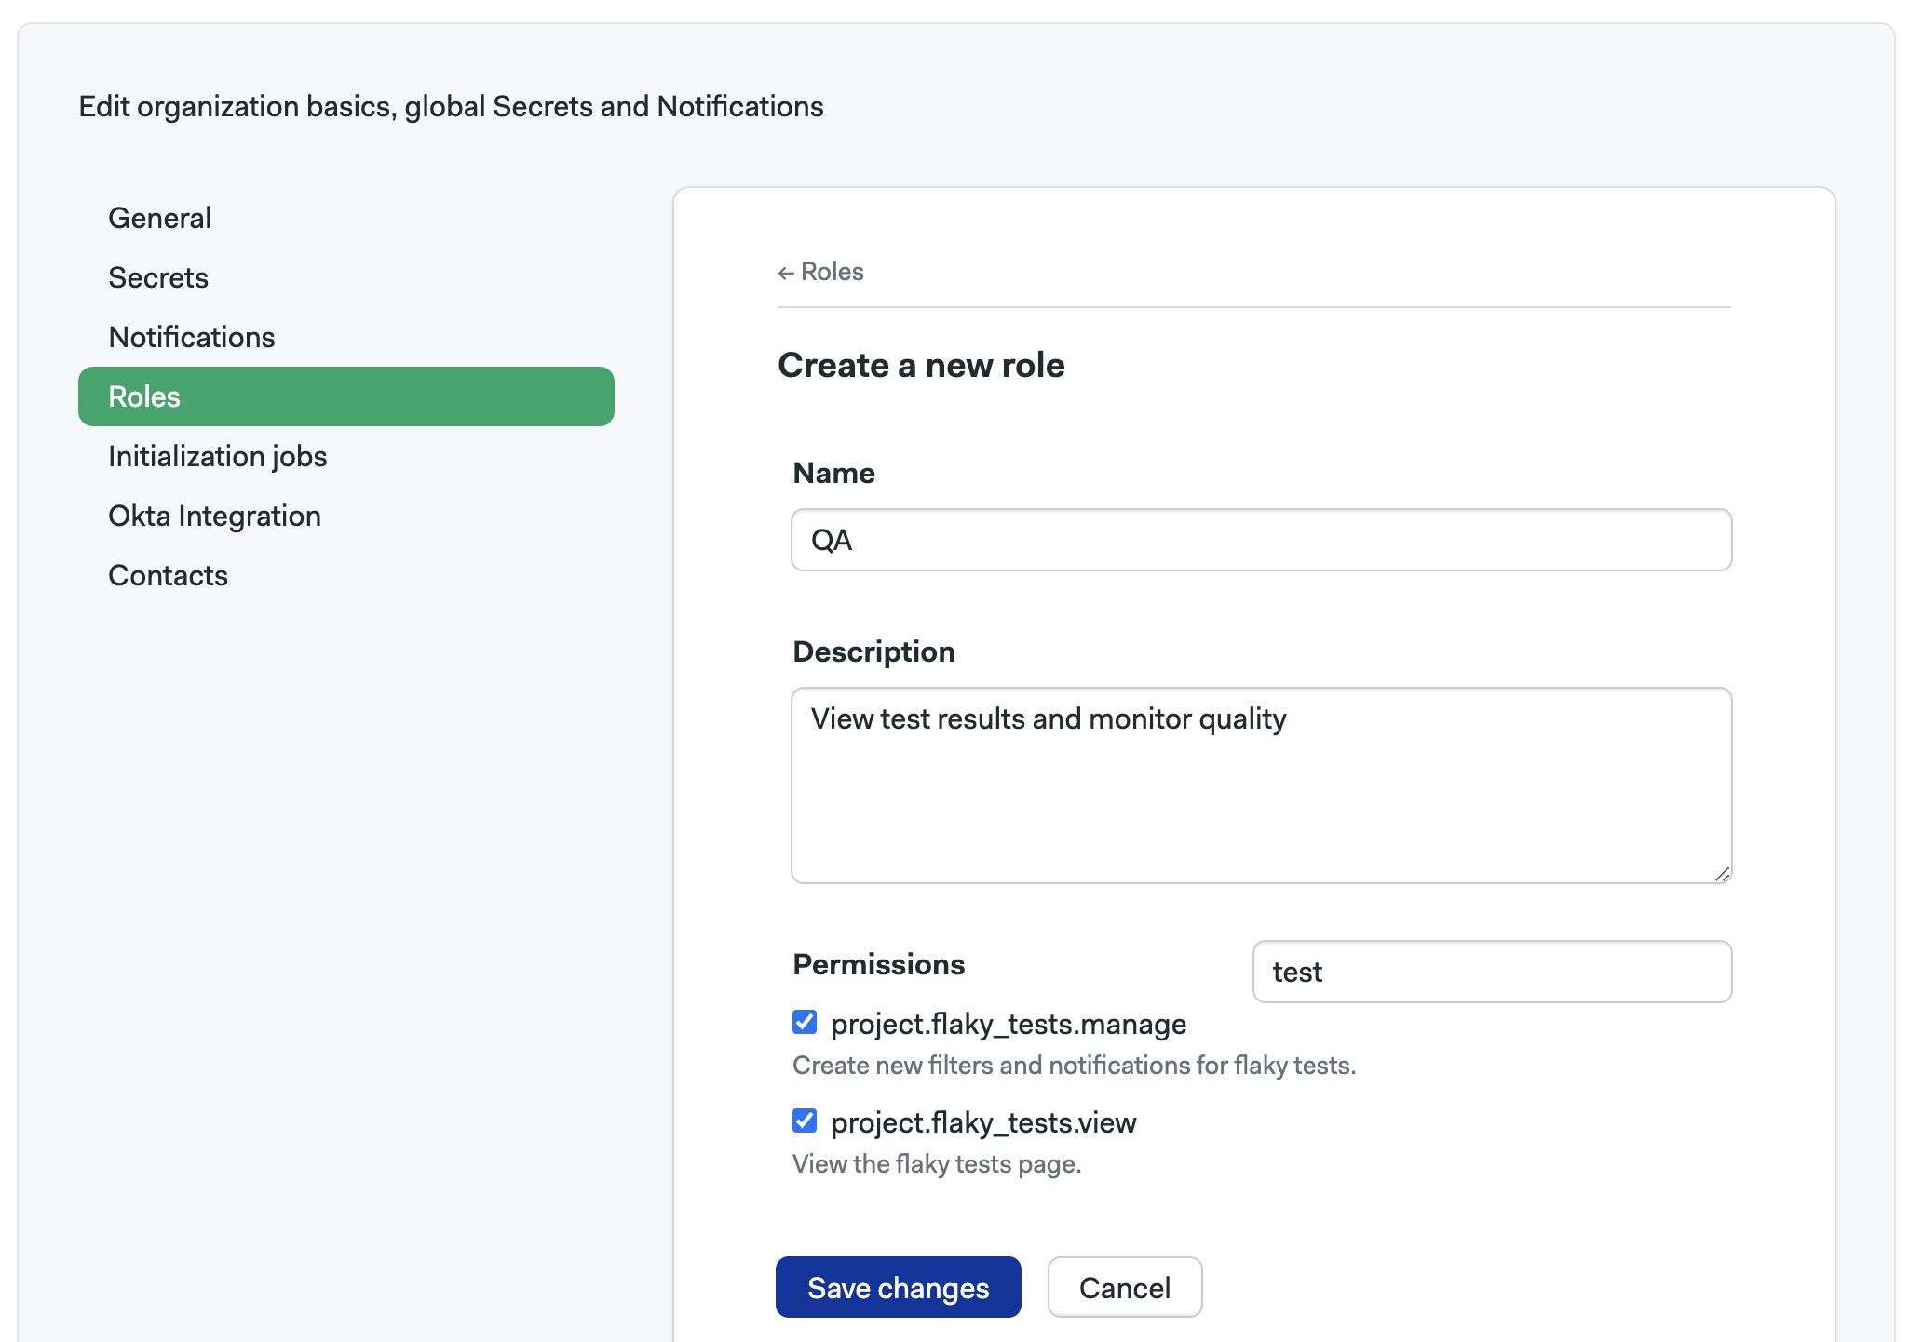Focus the permissions filter field with 'test'
Screen dimensions: 1909x1342
1492,972
